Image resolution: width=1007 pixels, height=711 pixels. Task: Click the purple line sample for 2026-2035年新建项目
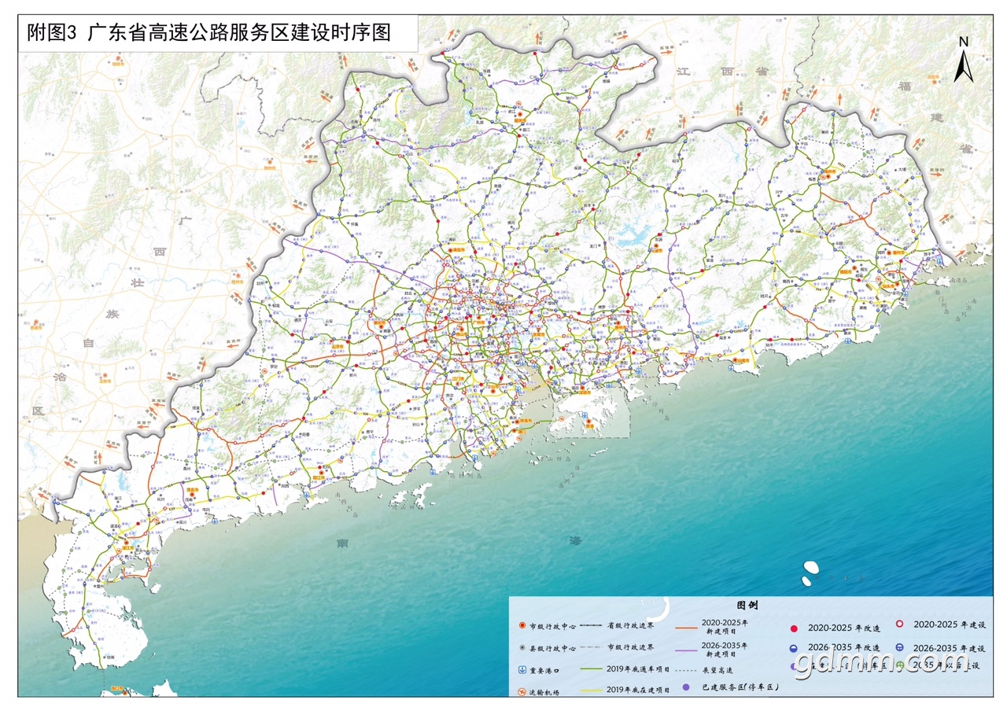coord(686,650)
